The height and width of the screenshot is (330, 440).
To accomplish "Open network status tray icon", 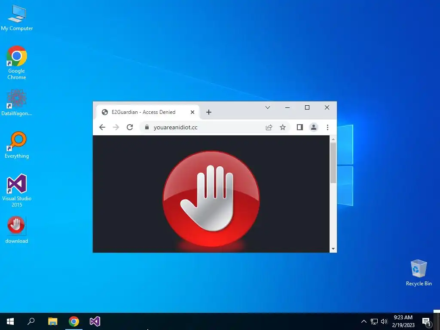I will pos(374,321).
